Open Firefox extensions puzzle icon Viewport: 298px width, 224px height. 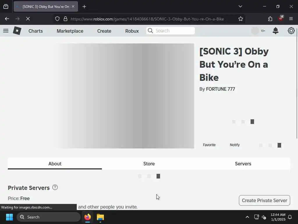coord(270,19)
